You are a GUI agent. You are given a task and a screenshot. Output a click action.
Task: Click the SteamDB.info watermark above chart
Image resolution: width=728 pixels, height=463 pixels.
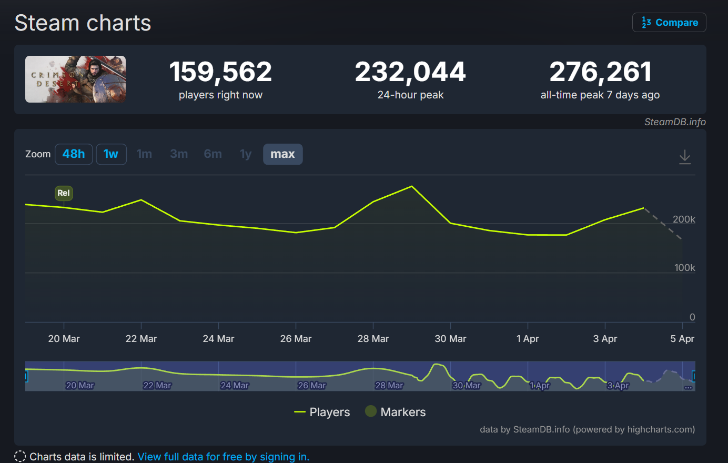[675, 122]
